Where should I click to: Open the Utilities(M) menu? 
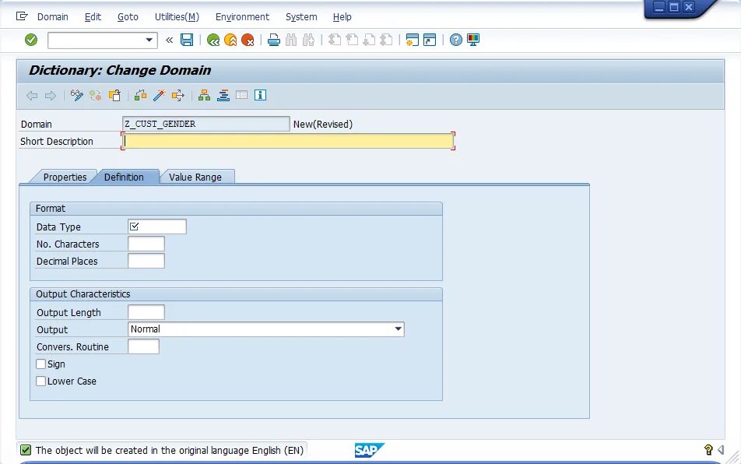click(x=177, y=17)
